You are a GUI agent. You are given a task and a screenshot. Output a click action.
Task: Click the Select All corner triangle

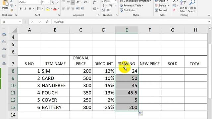[x=14, y=30]
